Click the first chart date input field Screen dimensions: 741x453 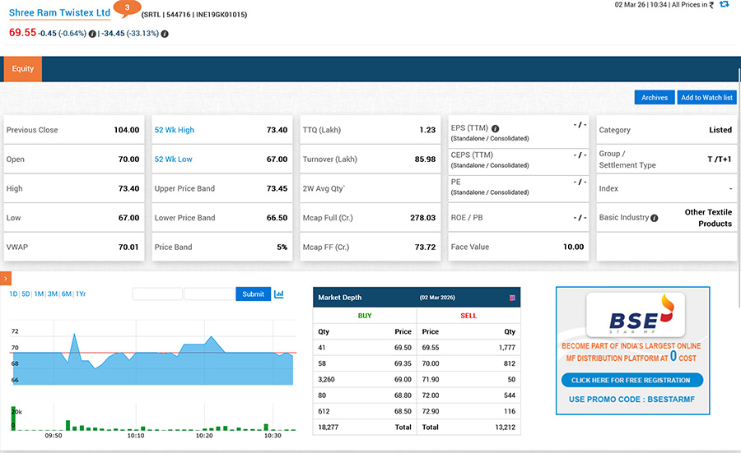[x=157, y=294]
